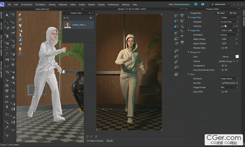This screenshot has height=147, width=245.
Task: Browse File Path folder icon
Action: [x=237, y=83]
